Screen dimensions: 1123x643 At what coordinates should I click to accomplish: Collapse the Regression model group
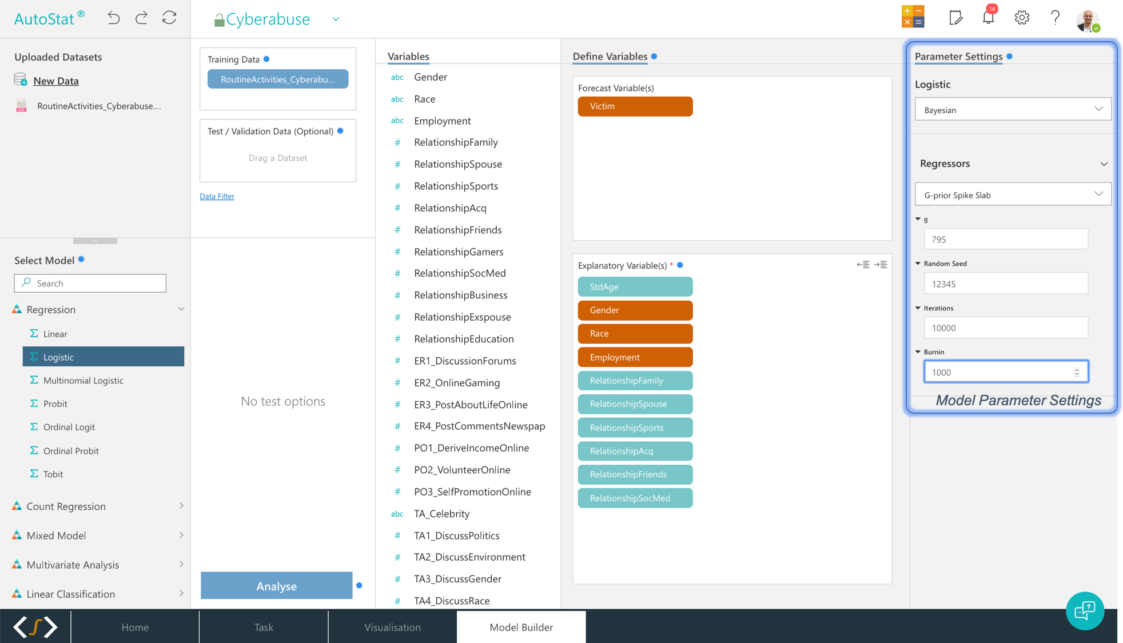(x=181, y=309)
